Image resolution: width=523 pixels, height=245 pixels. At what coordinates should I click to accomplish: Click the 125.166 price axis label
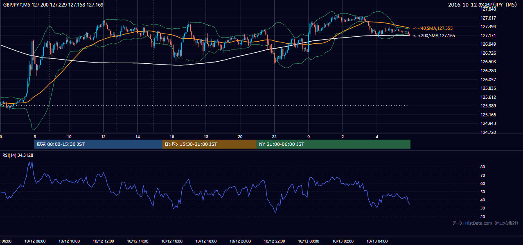488,115
